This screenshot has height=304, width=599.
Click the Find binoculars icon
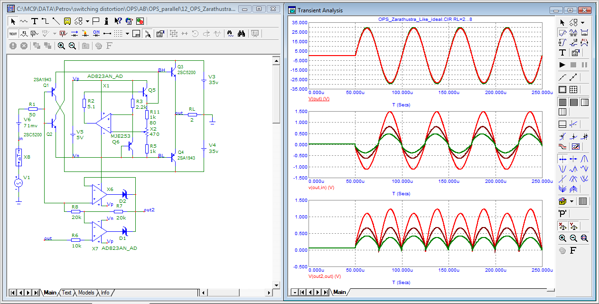(241, 33)
